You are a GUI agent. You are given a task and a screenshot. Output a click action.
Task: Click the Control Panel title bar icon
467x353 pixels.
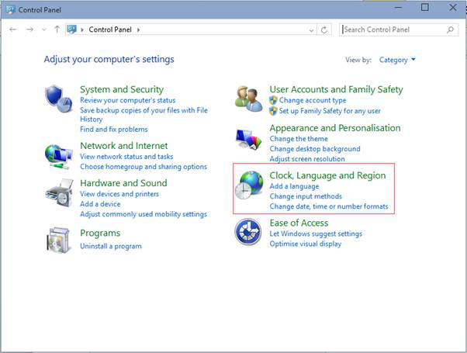10,10
